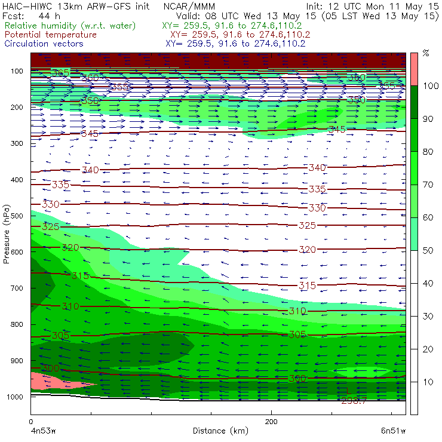Click the pressure axis label "700"
Image resolution: width=442 pixels, height=442 pixels.
17,288
